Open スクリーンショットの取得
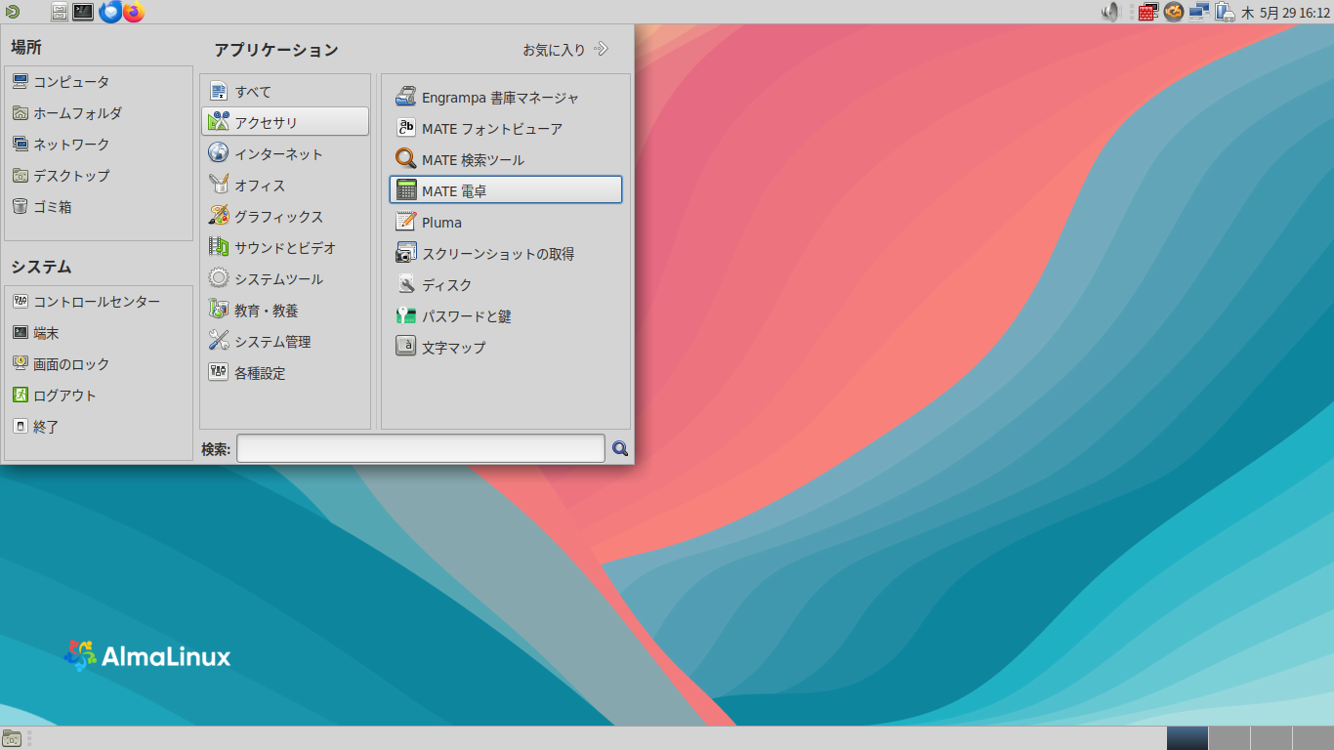 [506, 254]
